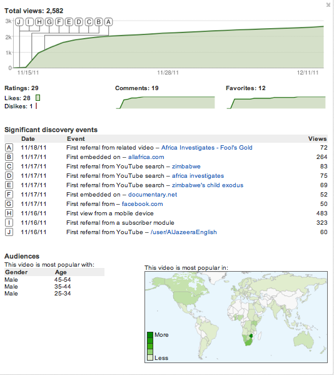The height and width of the screenshot is (375, 334).
Task: Click the Date column header
Action: pos(28,139)
